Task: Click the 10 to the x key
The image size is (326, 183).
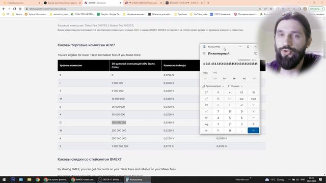Action: 206,118
